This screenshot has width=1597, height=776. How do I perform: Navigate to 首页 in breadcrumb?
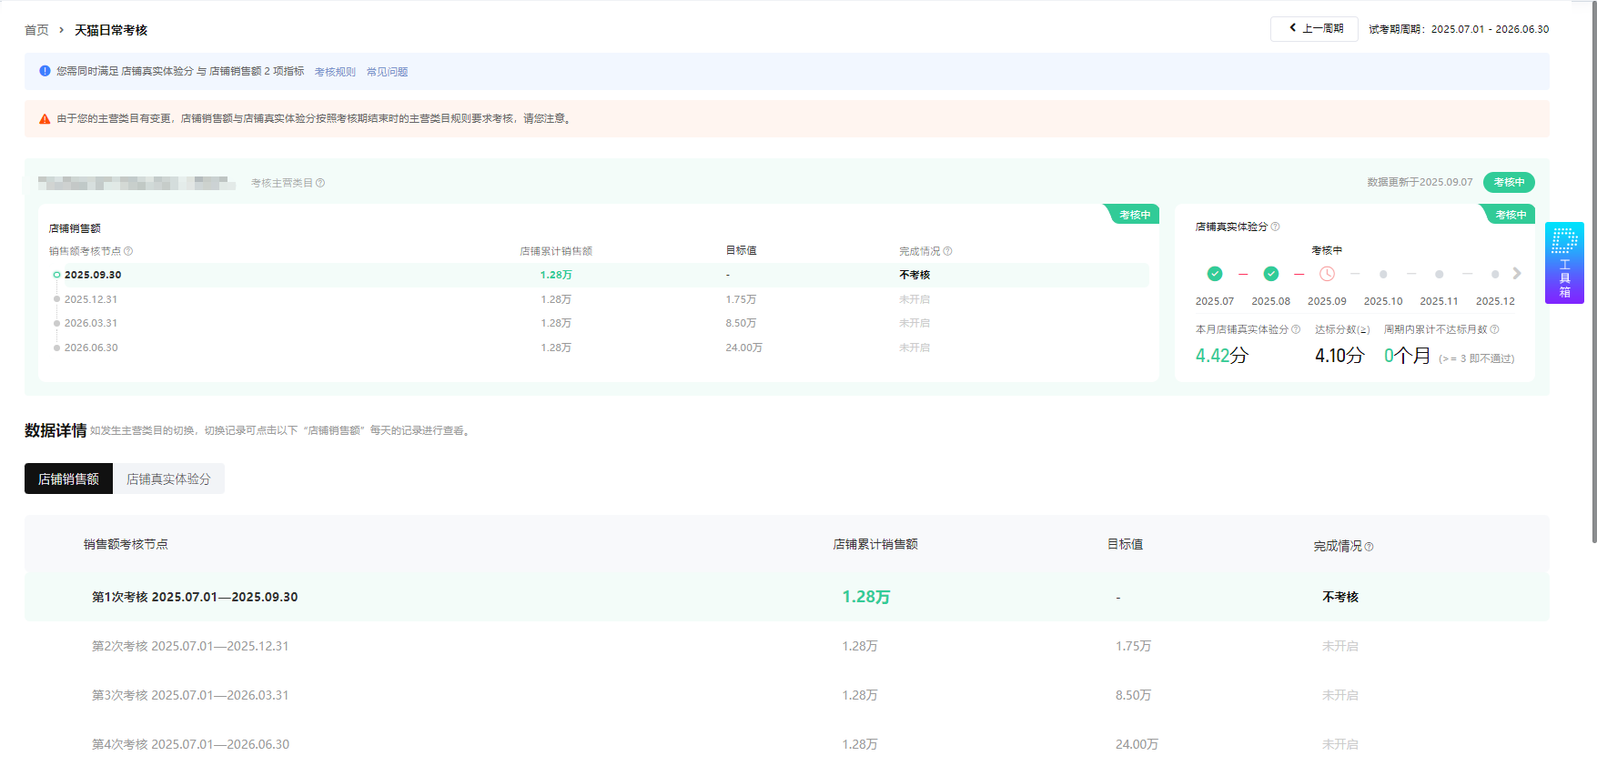[36, 30]
